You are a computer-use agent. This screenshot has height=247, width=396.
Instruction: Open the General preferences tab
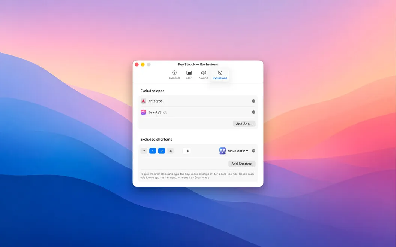[174, 75]
